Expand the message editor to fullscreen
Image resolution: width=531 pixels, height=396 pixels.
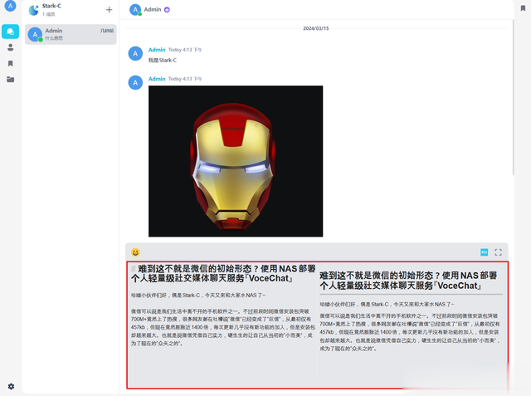point(498,252)
